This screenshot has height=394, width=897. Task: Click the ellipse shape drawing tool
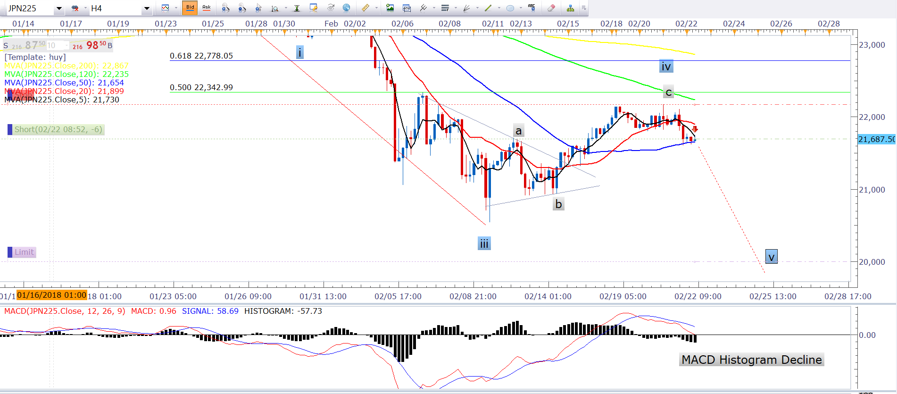[510, 8]
